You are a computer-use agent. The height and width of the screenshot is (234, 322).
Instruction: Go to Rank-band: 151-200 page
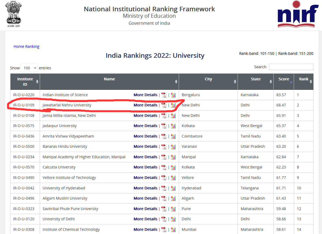pyautogui.click(x=296, y=53)
